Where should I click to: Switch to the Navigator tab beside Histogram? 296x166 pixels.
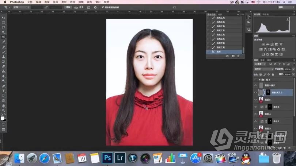click(x=265, y=14)
